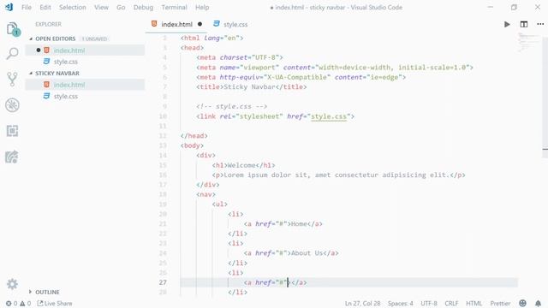Select index.html under Open Editors
548x308 pixels.
(x=85, y=50)
